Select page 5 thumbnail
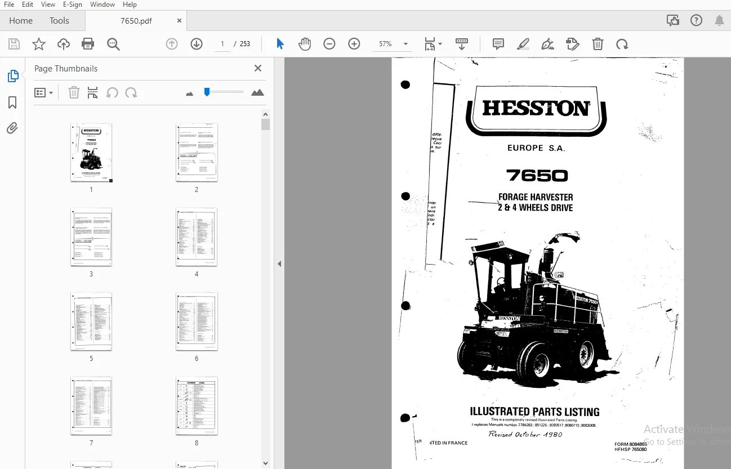 coord(91,321)
